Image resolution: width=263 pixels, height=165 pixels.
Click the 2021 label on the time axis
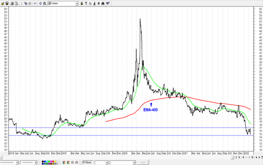pos(185,154)
